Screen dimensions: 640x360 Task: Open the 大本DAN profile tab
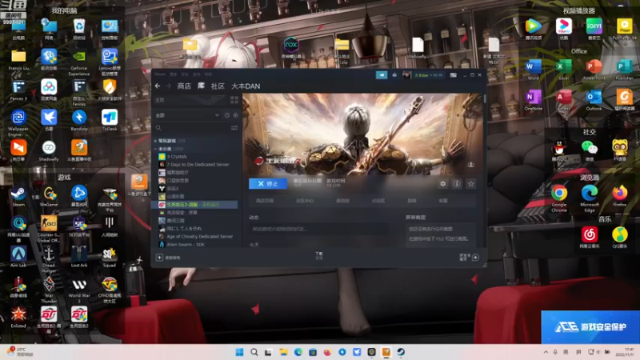(x=246, y=86)
